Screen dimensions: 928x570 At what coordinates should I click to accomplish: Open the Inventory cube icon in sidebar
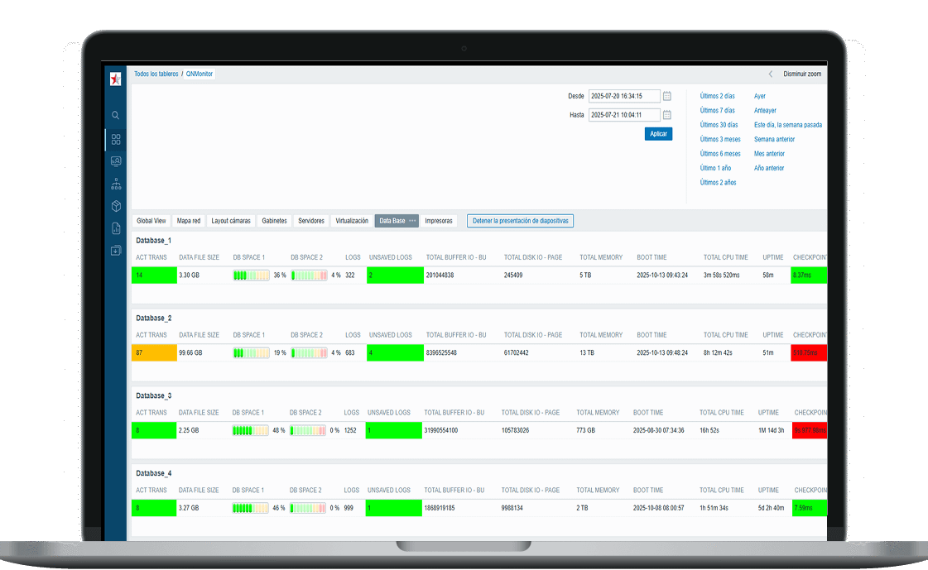coord(116,206)
